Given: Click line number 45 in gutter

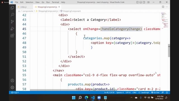Looking at the screenshot, I should [x=24, y=29].
